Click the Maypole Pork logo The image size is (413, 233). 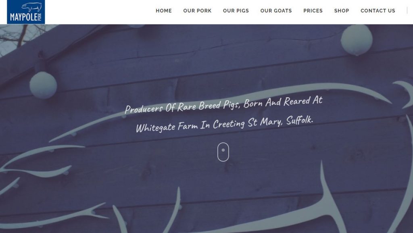[26, 12]
